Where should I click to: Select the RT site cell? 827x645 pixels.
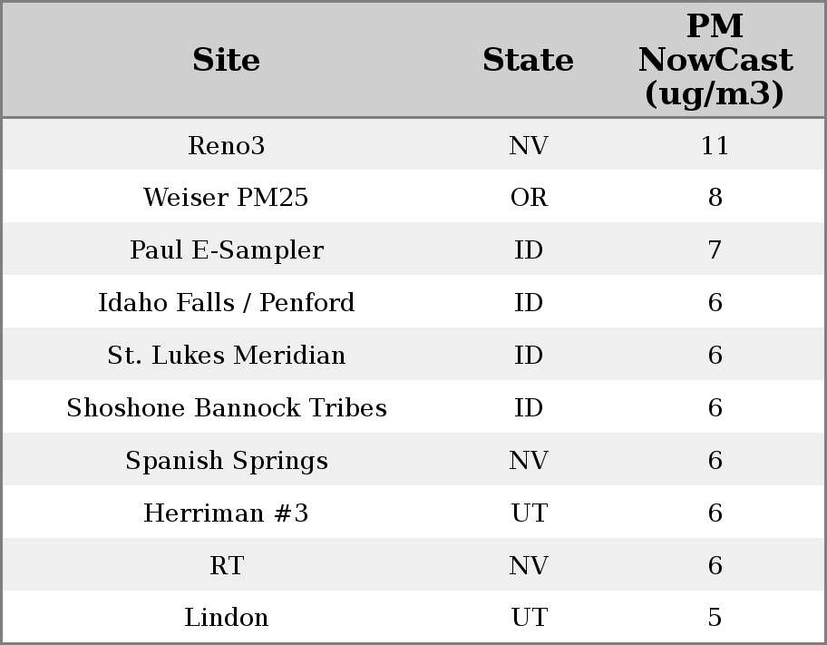[x=226, y=566]
